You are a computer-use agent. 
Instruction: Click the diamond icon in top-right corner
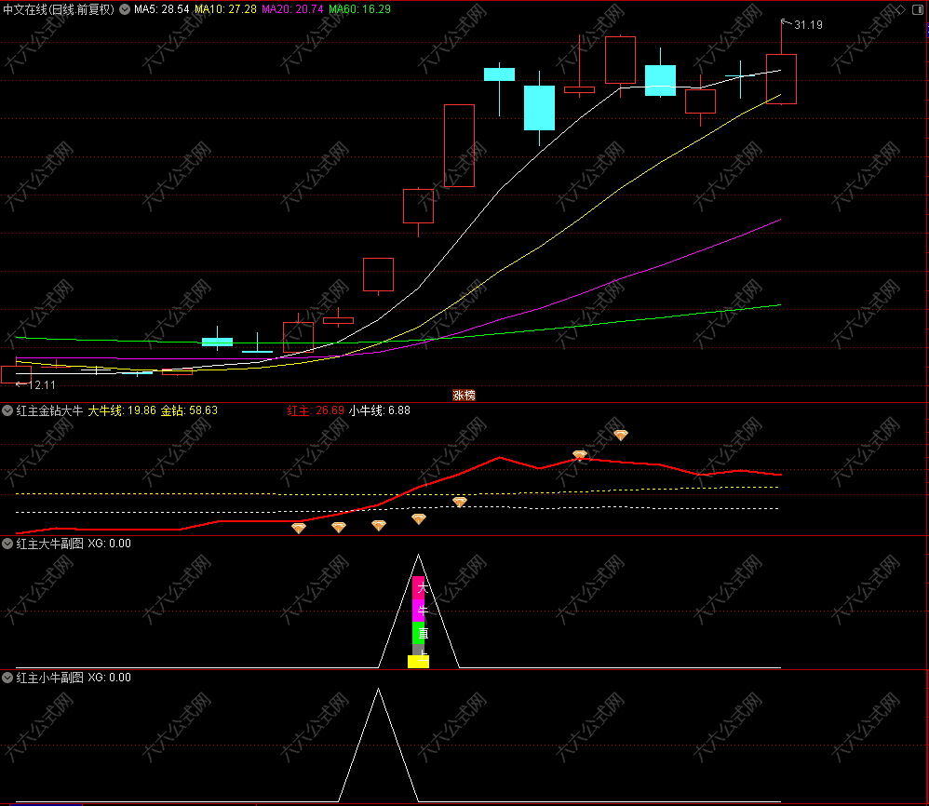899,9
